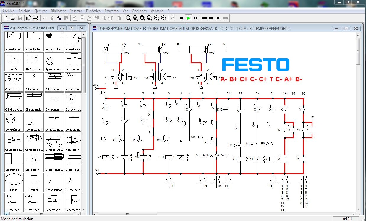Select the Text component tile
366x221 pixels.
pos(54,102)
